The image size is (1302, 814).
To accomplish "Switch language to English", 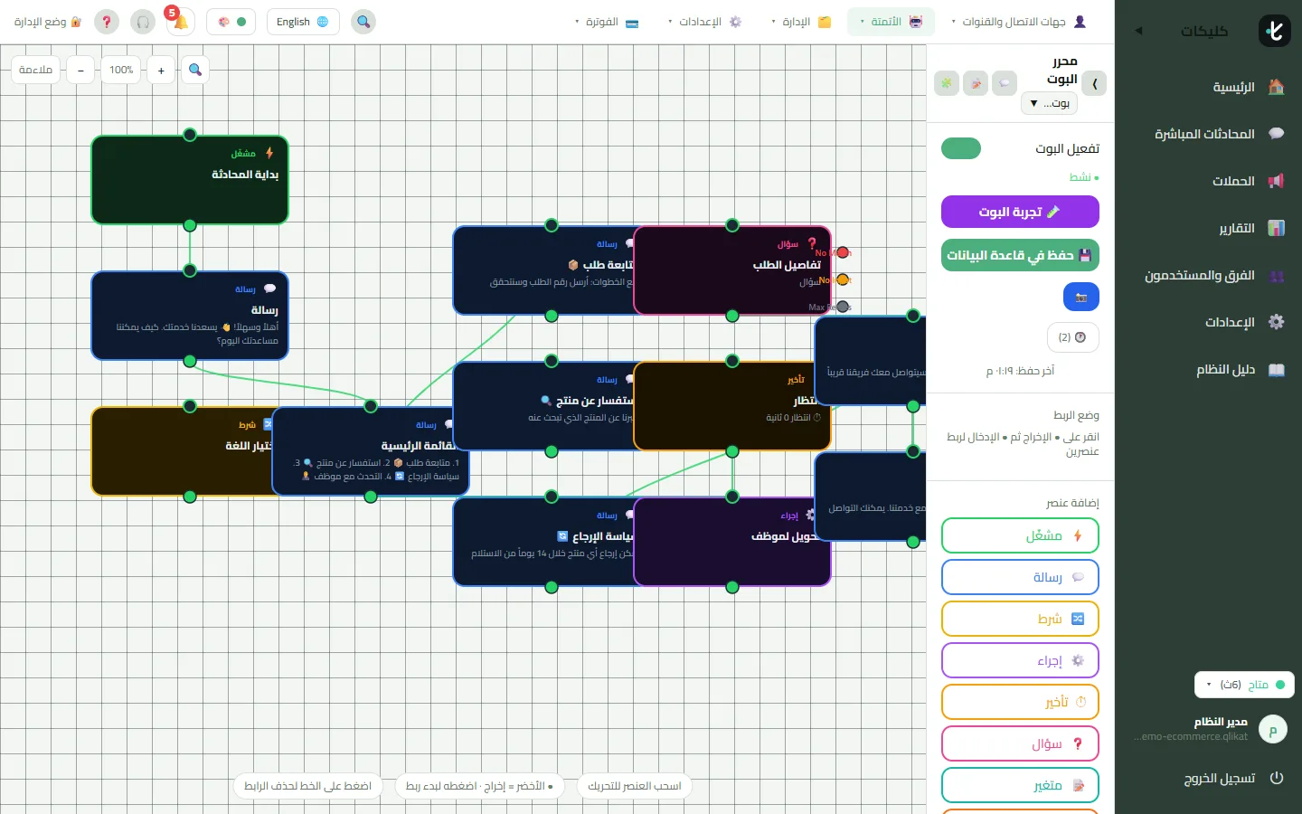I will click(x=303, y=22).
